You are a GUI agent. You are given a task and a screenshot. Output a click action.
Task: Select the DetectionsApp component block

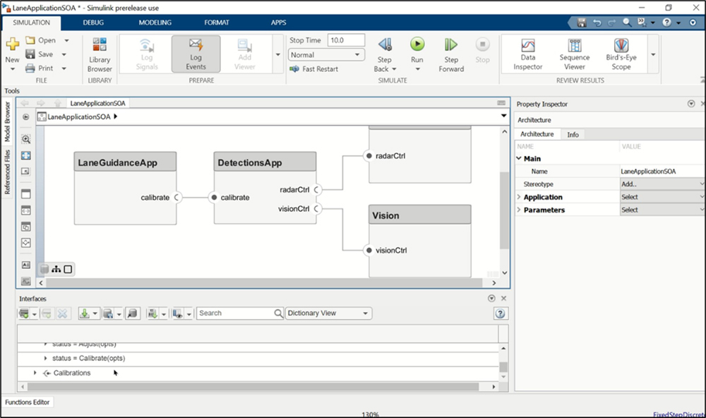265,188
